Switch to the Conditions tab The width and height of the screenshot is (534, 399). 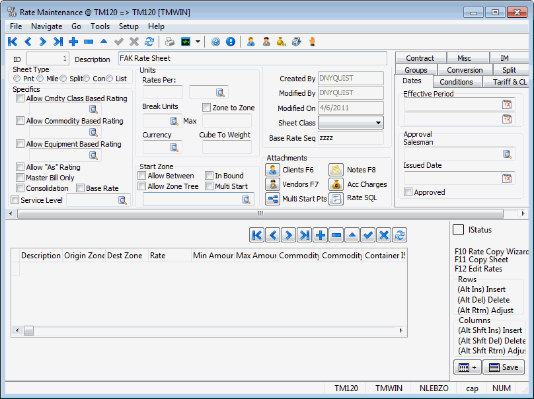[456, 82]
